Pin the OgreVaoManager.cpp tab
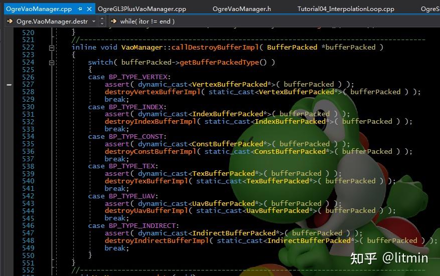This screenshot has width=440, height=276. point(80,9)
